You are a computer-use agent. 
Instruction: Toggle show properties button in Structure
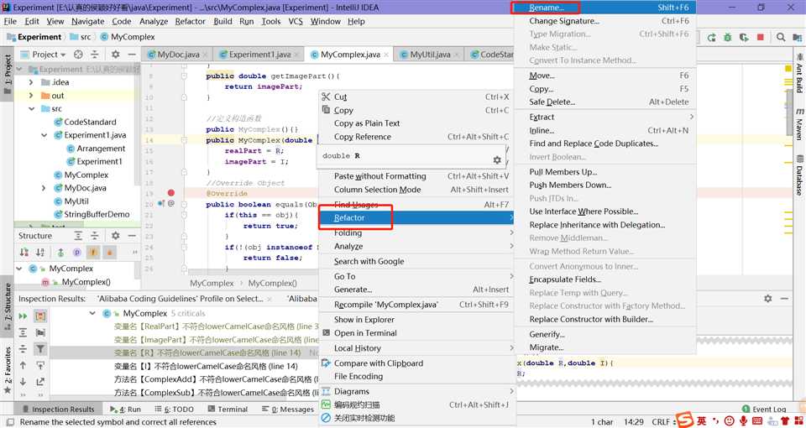[x=77, y=253]
